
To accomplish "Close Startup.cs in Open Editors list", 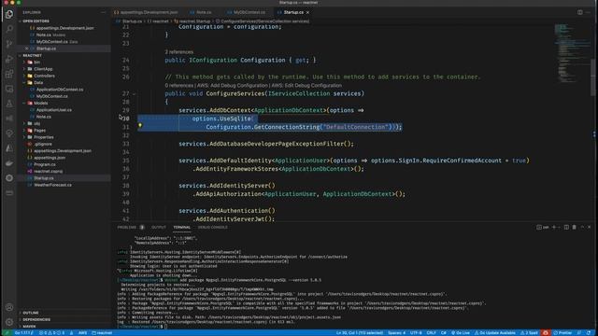I will (x=26, y=49).
